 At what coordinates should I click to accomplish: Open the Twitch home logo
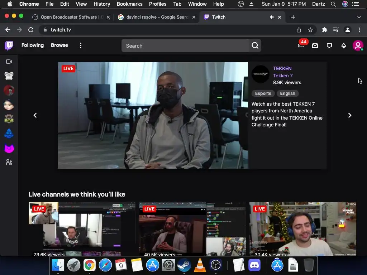[9, 45]
